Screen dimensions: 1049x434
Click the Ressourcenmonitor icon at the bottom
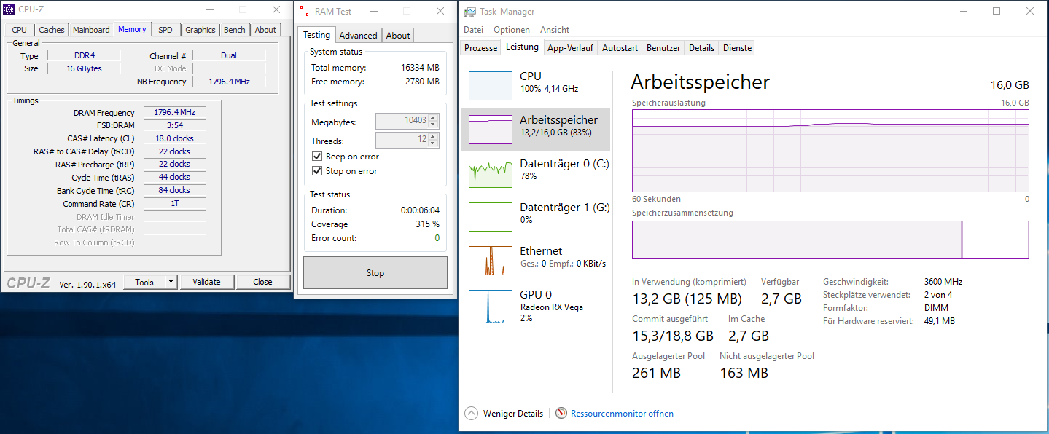561,413
